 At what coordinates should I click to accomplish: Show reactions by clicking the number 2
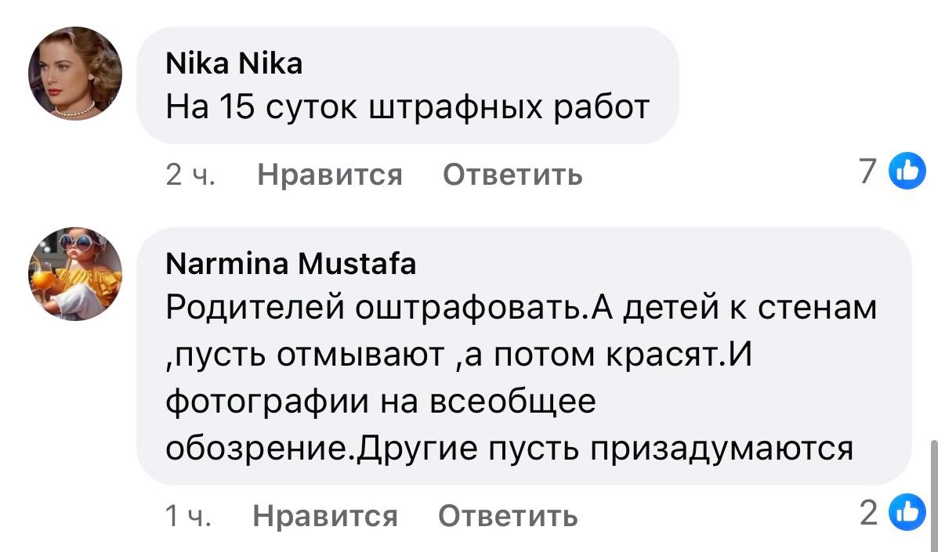[x=868, y=513]
